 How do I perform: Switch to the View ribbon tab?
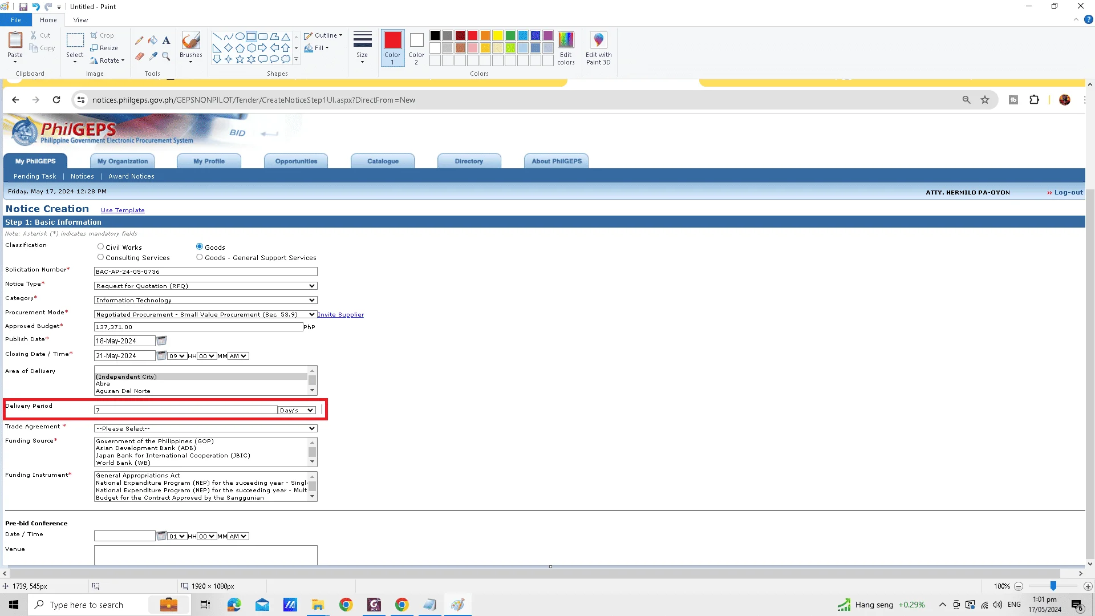(80, 20)
